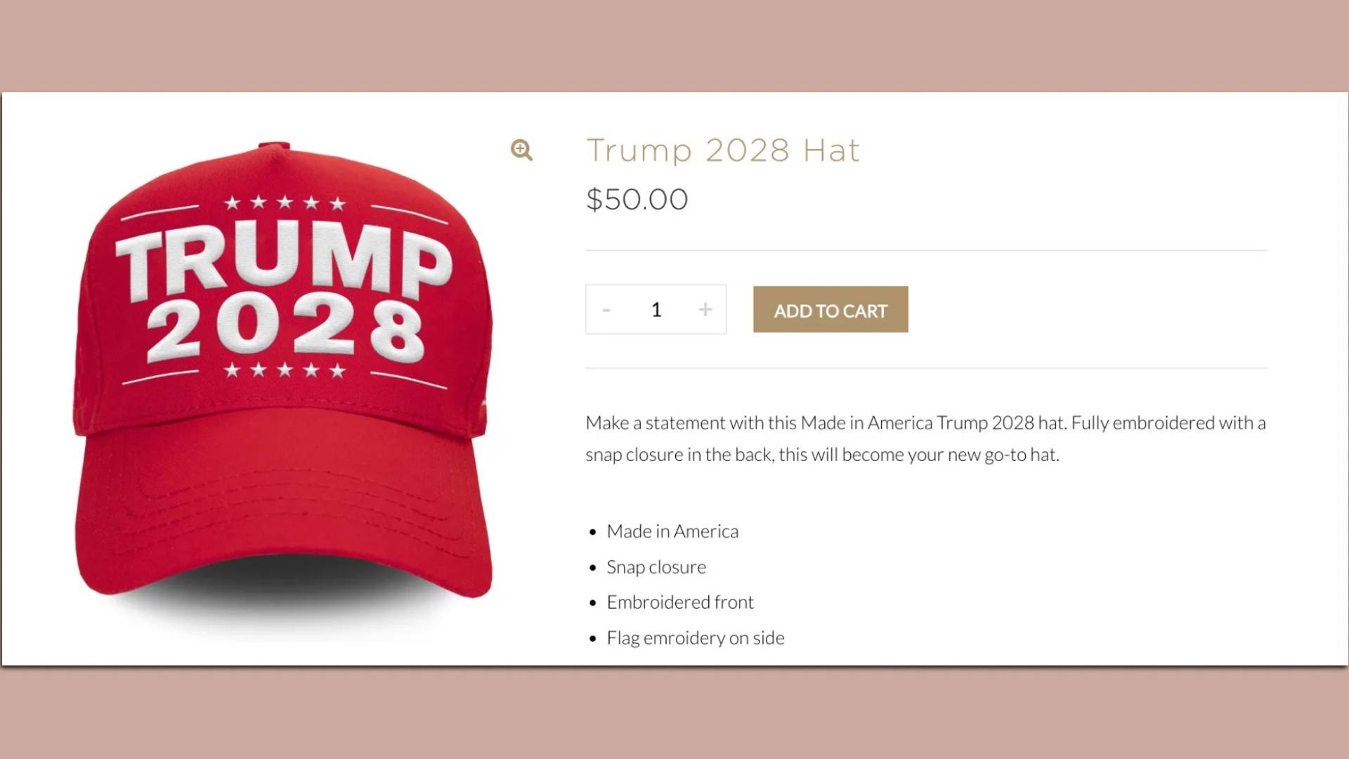Screen dimensions: 1349x759
Task: Click the 2028 embroidered number on the hat
Action: [285, 329]
